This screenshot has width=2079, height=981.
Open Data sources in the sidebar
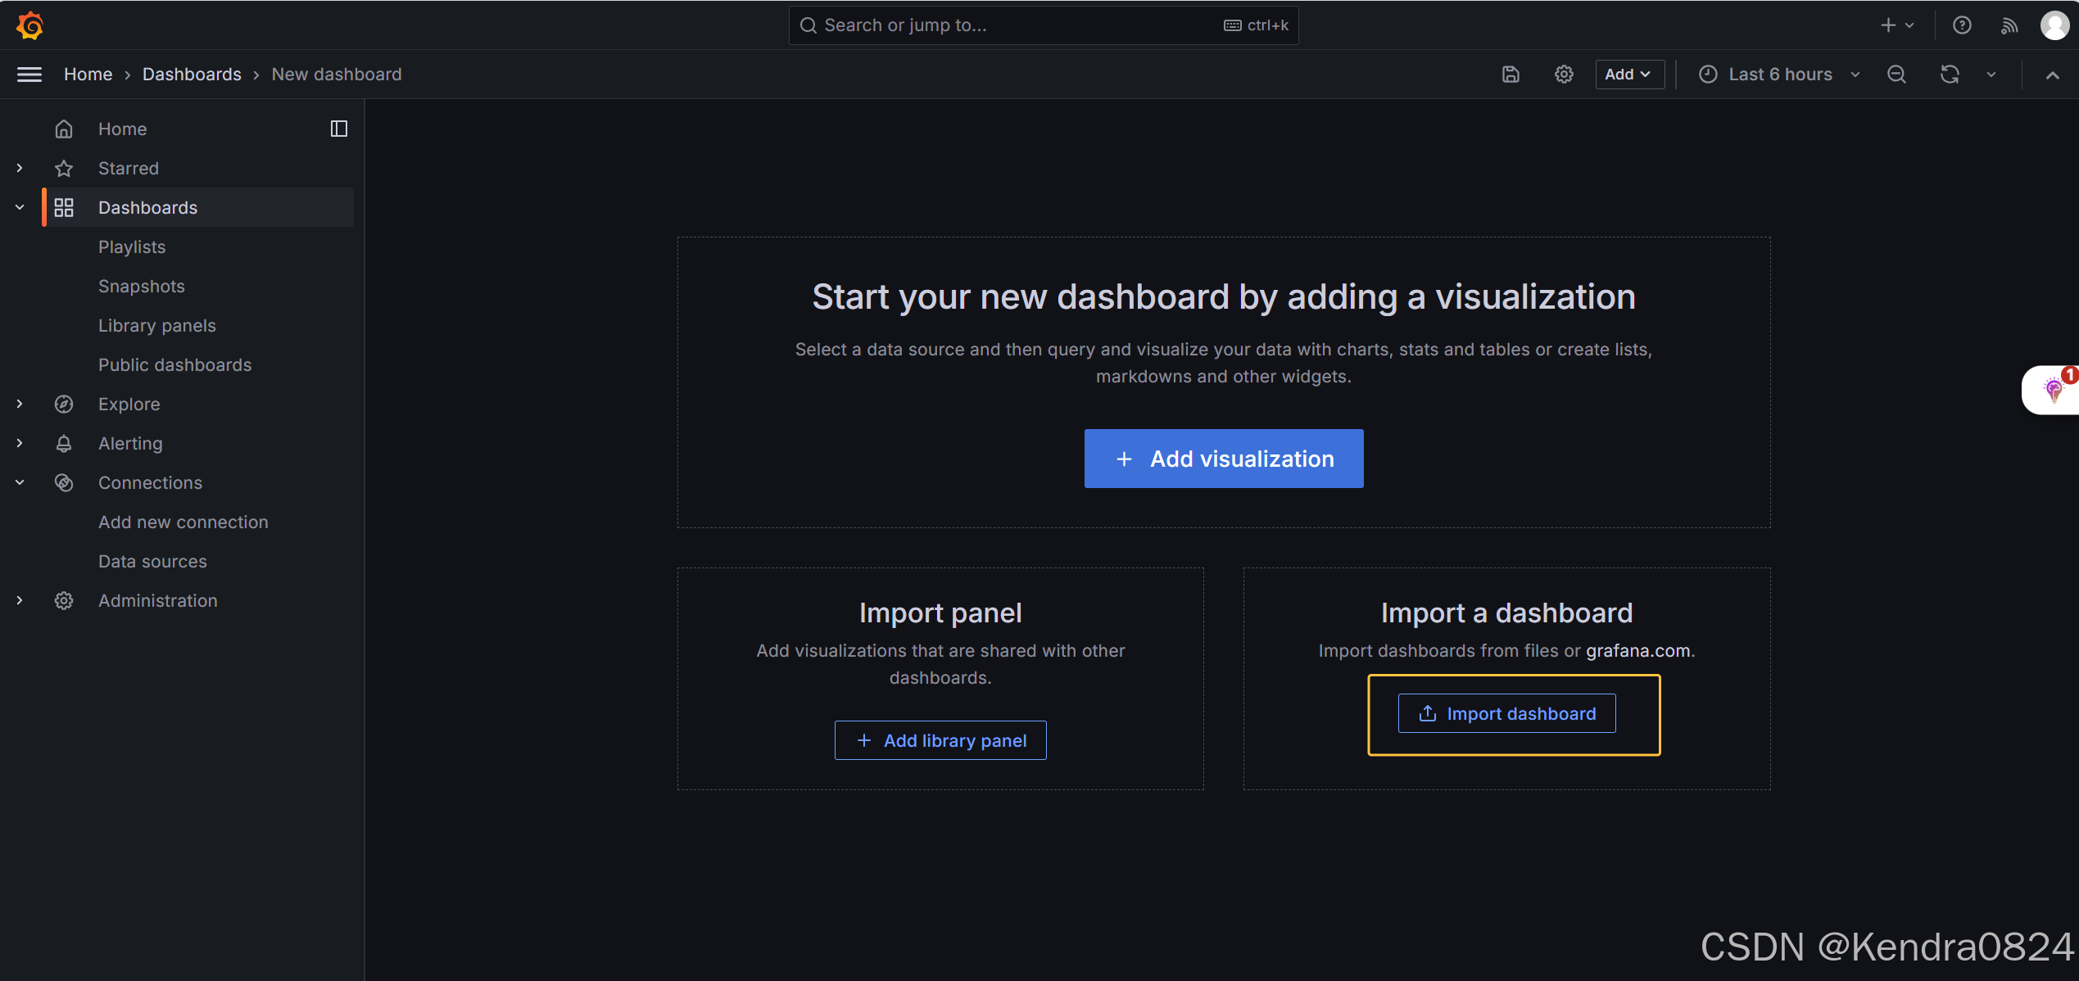(152, 561)
